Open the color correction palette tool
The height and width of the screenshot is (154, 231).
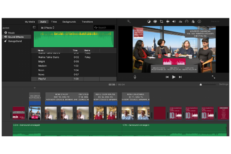(155, 22)
